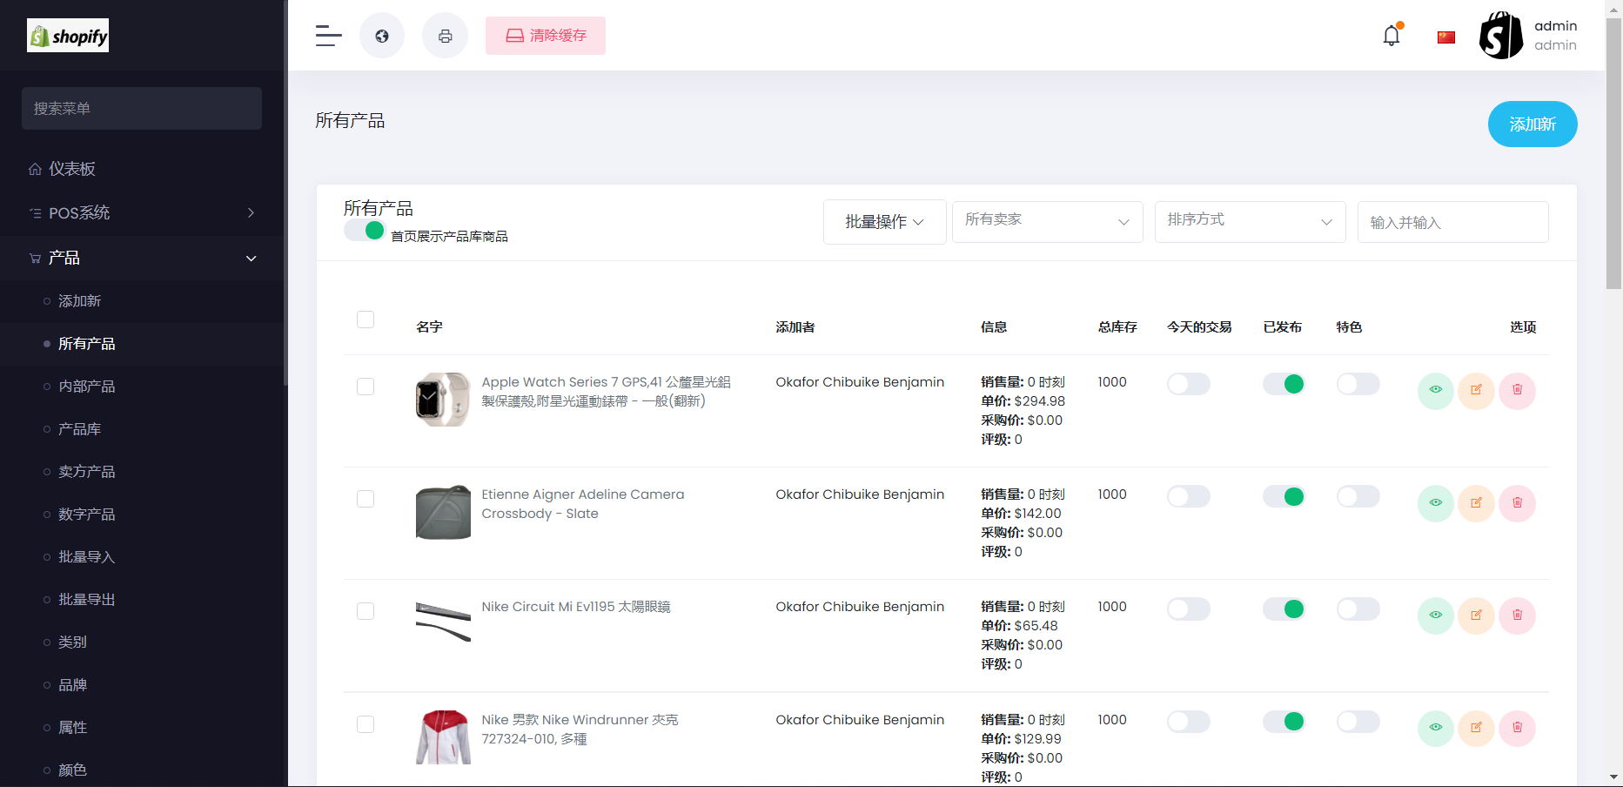View the Etienne Aigner Crossbody product

1436,503
